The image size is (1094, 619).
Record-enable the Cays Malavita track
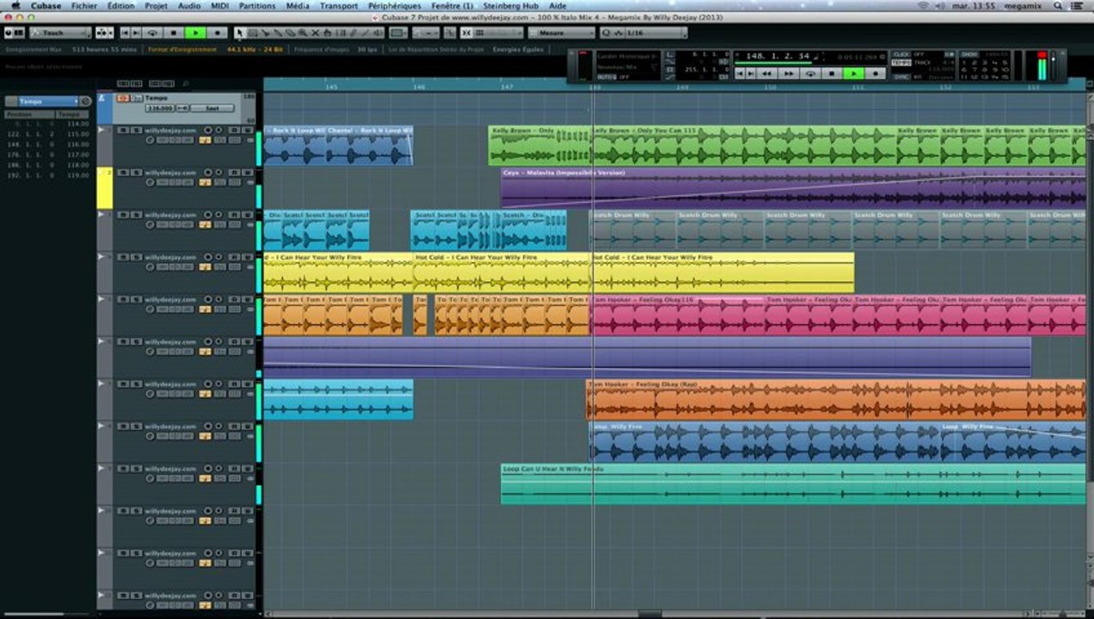coord(208,172)
